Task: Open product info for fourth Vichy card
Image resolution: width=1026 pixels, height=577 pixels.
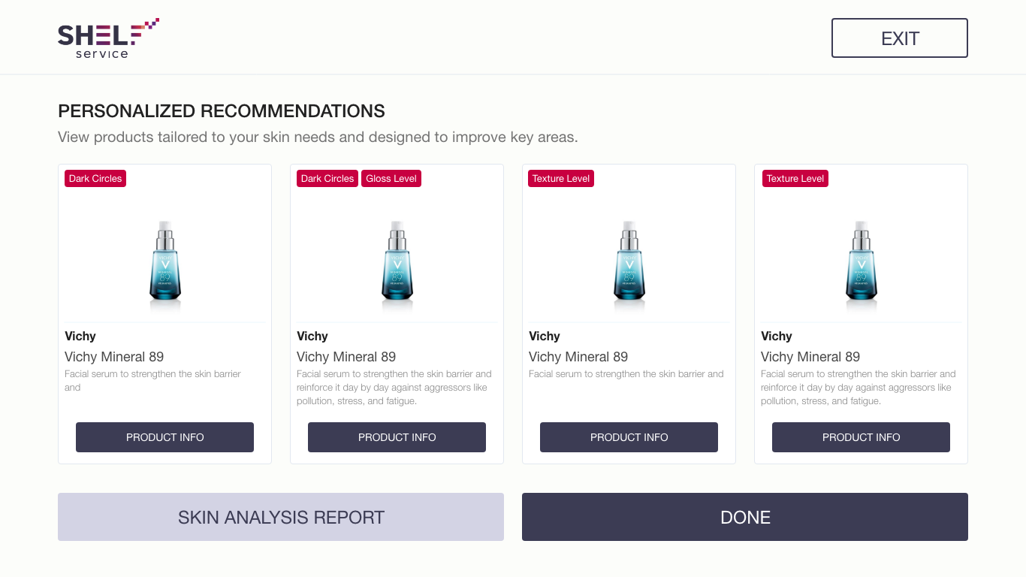Action: coord(861,437)
